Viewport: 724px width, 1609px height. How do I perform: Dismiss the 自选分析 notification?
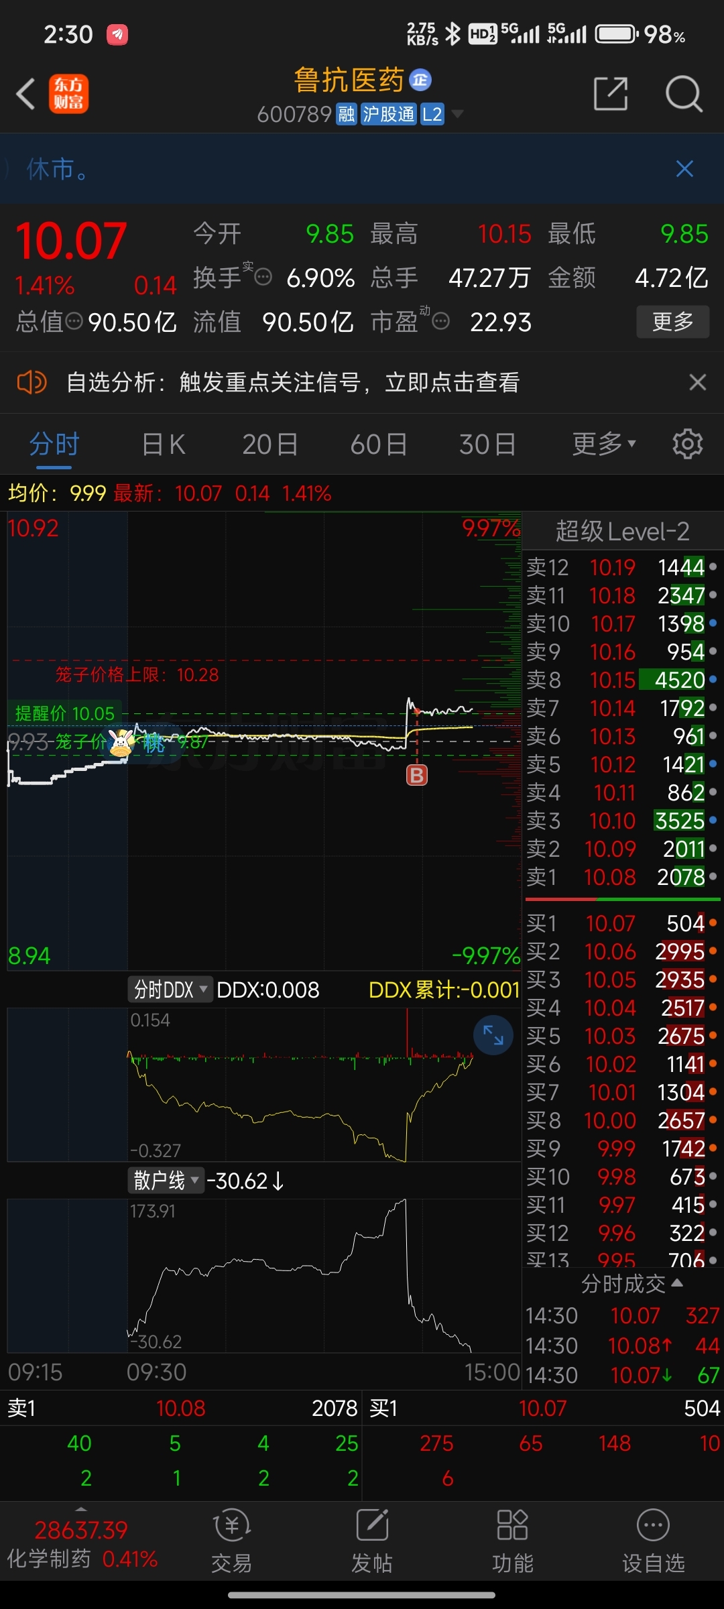coord(697,382)
